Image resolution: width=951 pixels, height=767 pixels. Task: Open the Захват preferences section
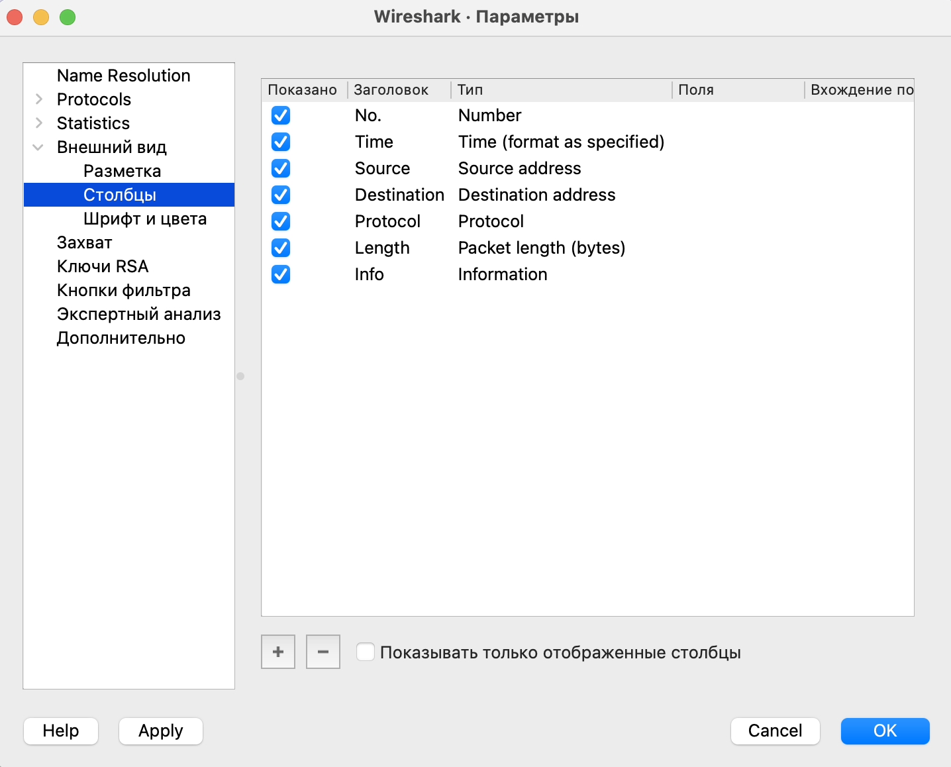click(84, 242)
